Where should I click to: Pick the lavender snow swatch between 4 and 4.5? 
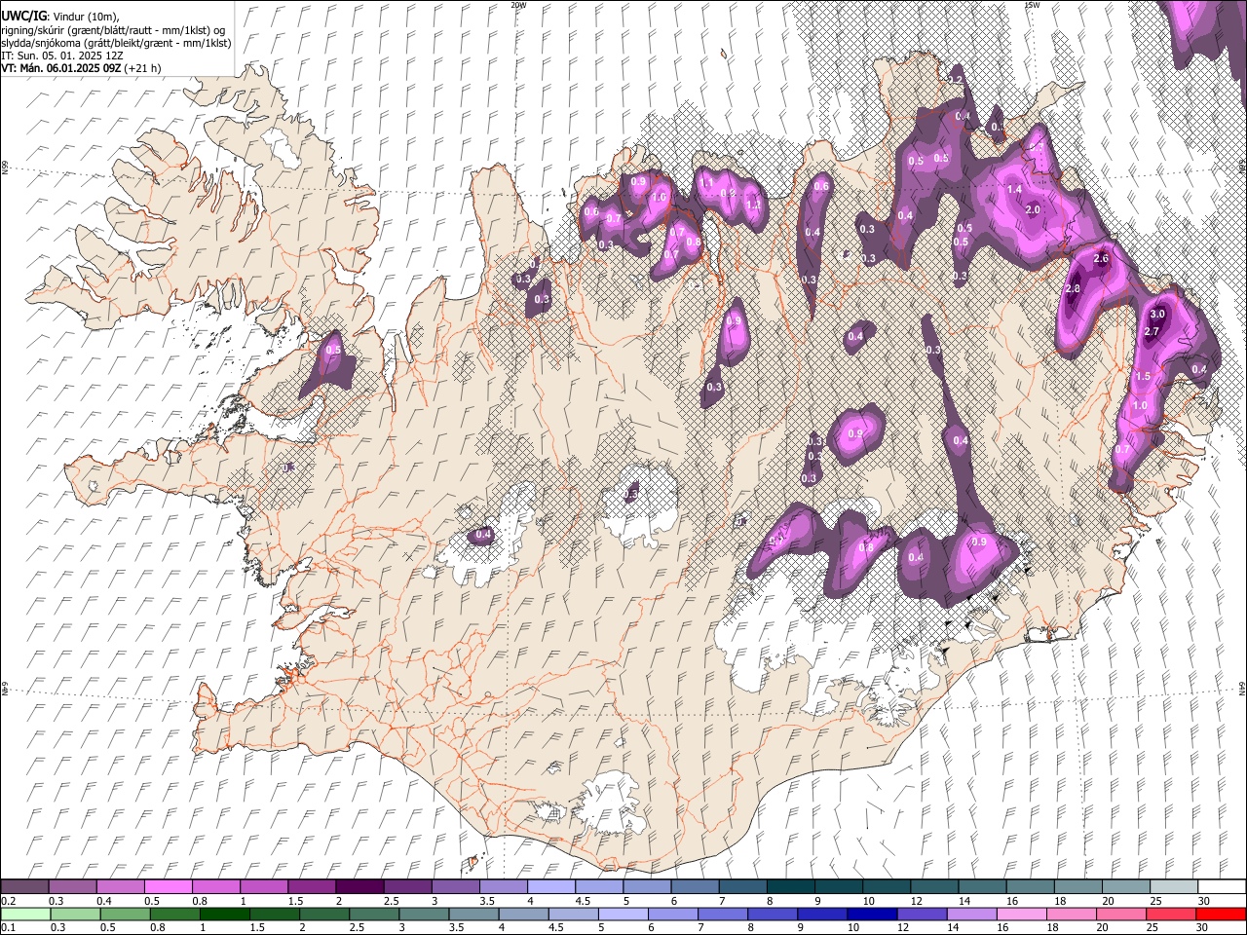pos(550,887)
